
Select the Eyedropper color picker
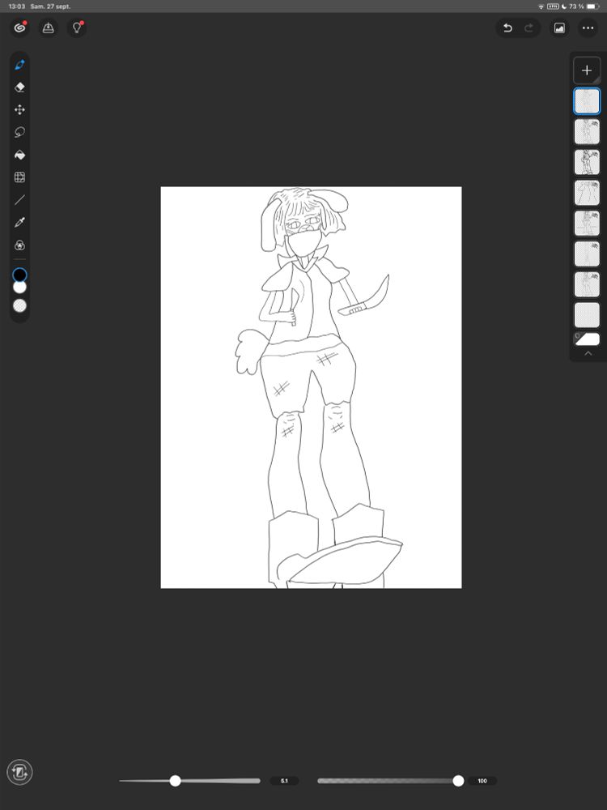pos(19,223)
